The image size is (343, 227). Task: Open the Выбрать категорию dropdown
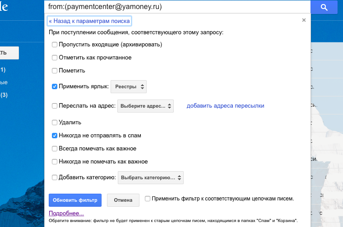click(151, 177)
